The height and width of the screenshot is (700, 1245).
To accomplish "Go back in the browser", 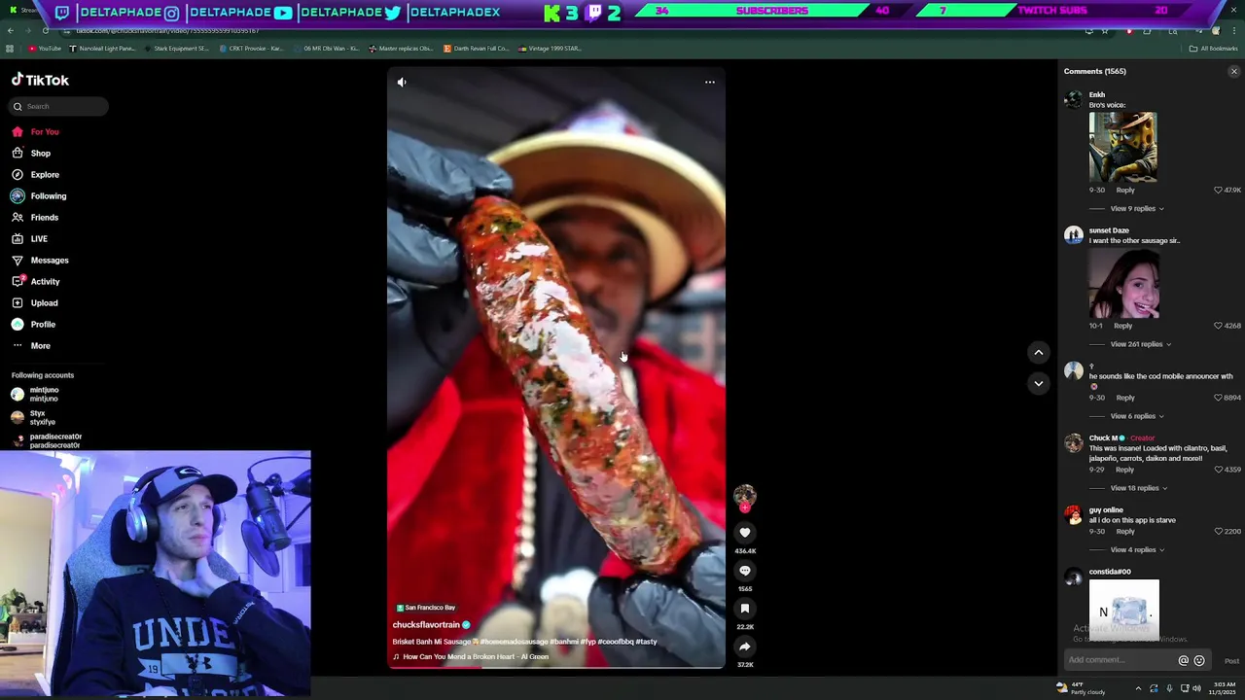I will tap(10, 31).
